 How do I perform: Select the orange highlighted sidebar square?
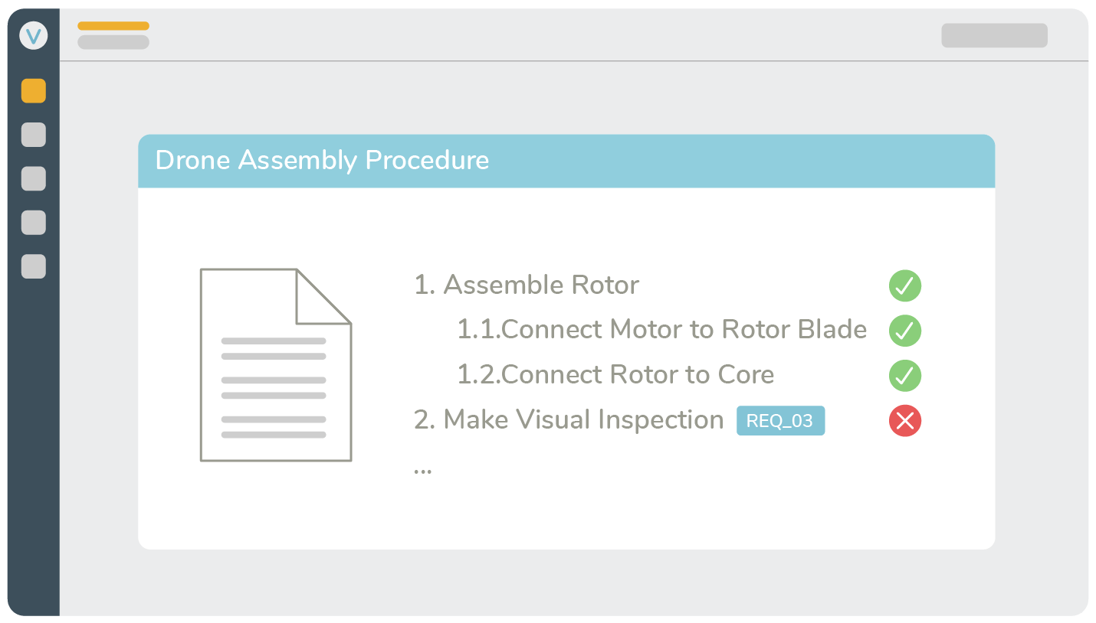pos(34,91)
